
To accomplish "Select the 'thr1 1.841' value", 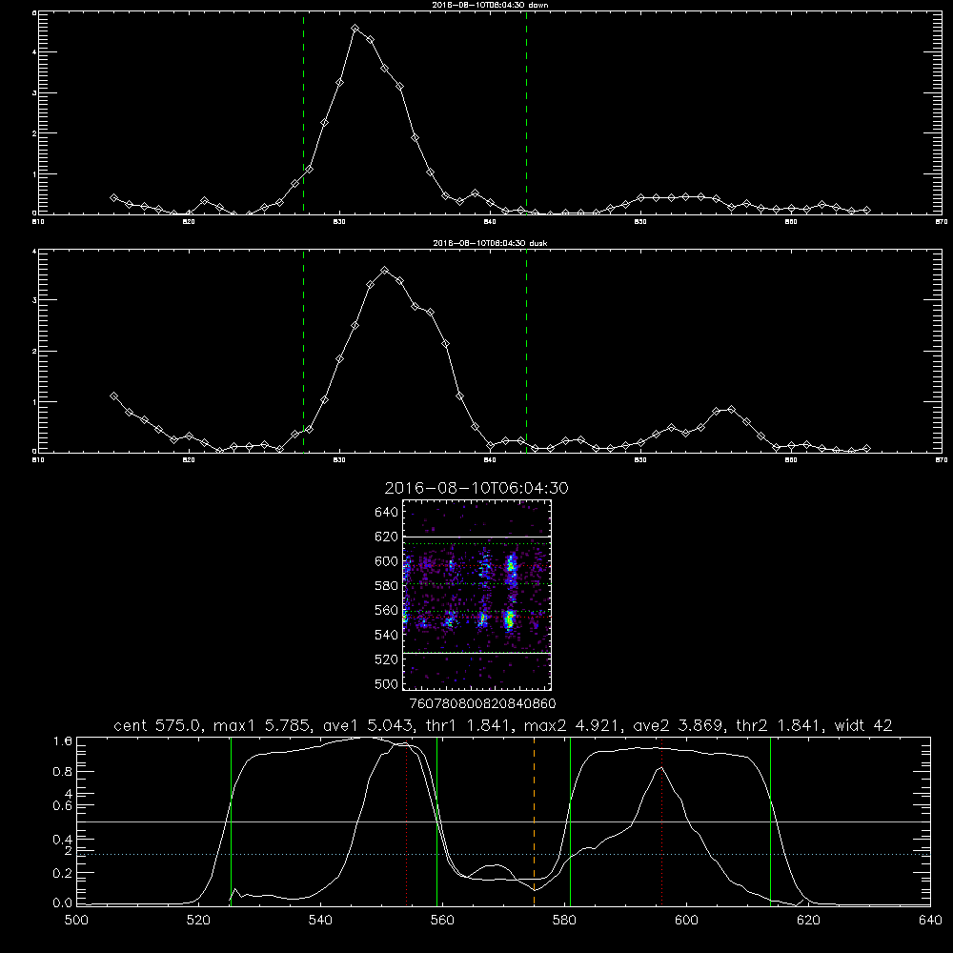I will pyautogui.click(x=472, y=725).
